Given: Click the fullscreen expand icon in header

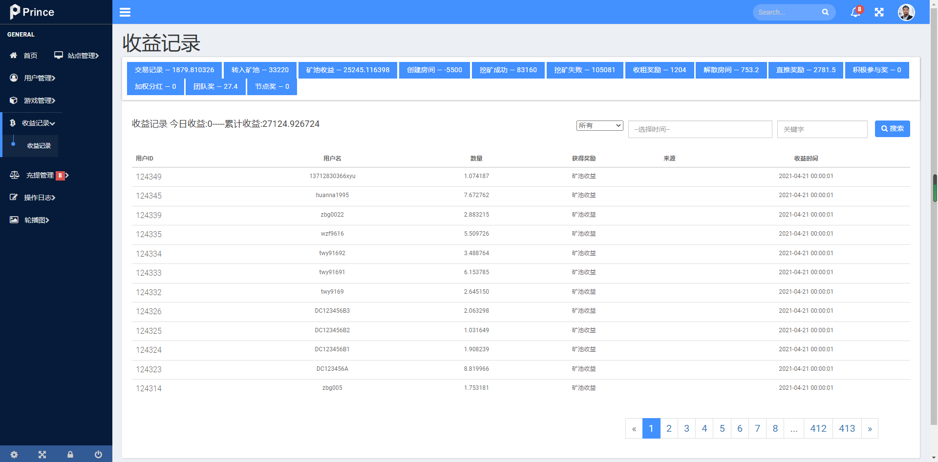Looking at the screenshot, I should (x=879, y=12).
